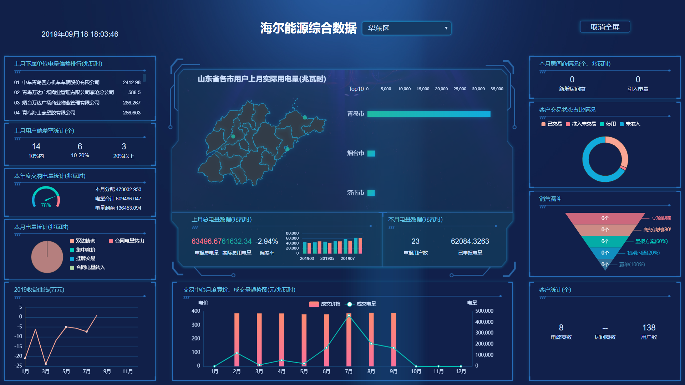
Task: Toggle 双边协商 legend in monthly pie chart
Action: (83, 241)
